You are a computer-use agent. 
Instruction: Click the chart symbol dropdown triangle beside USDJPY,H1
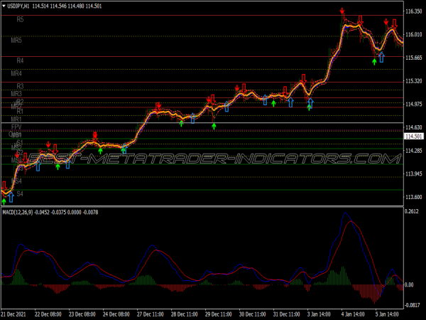(x=4, y=6)
